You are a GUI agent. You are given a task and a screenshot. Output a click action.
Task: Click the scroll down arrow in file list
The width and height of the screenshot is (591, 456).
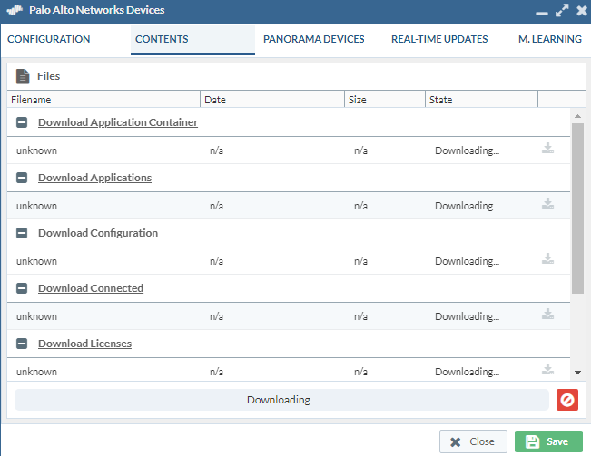point(577,372)
